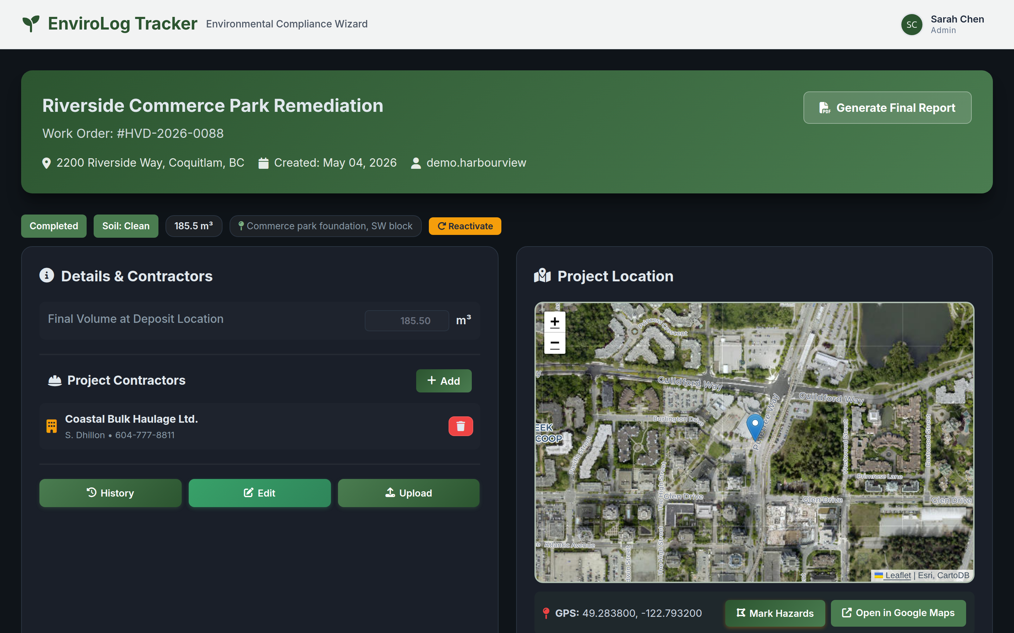The width and height of the screenshot is (1014, 633).
Task: Delete Coastal Bulk Haulage Ltd. contractor
Action: coord(461,426)
